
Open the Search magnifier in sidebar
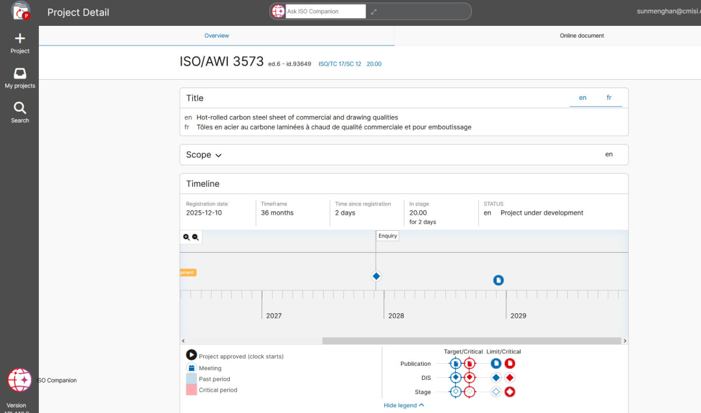tap(19, 108)
